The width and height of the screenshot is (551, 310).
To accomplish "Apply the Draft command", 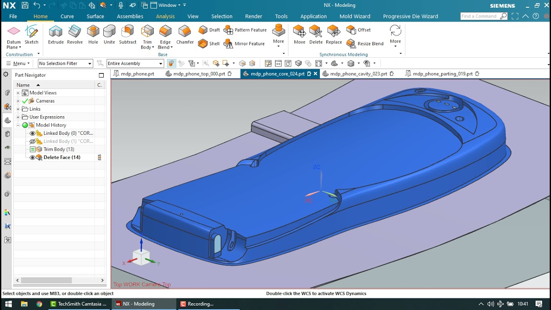I will [x=209, y=30].
